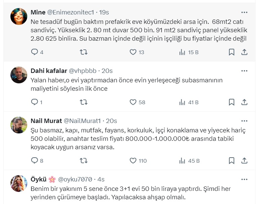This screenshot has height=204, width=264.
Task: Open more options for Mine's tweet
Action: coord(244,12)
